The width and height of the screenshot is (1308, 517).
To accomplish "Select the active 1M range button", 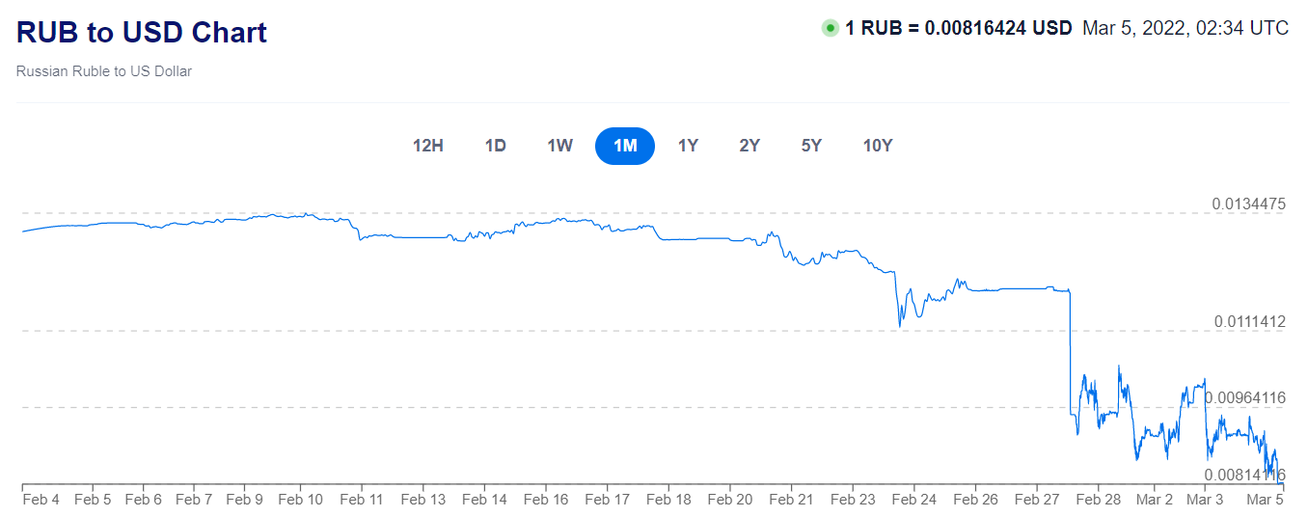I will tap(625, 146).
